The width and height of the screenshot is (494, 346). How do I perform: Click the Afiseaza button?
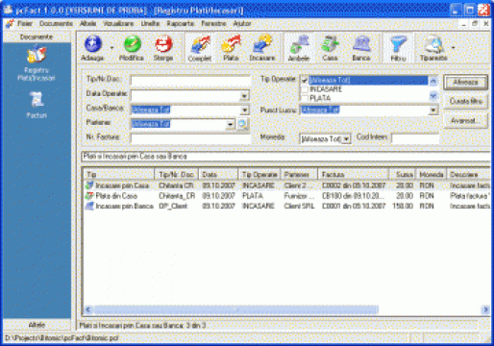(466, 83)
